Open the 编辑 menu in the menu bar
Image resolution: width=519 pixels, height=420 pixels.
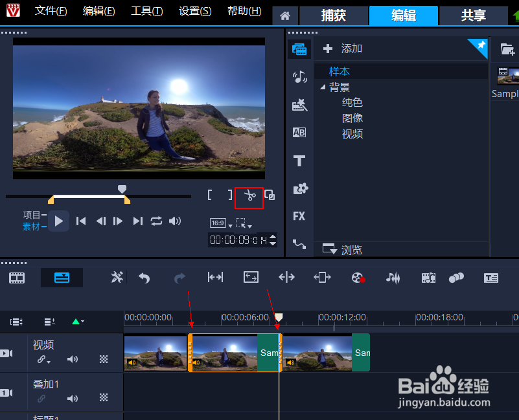(x=98, y=11)
